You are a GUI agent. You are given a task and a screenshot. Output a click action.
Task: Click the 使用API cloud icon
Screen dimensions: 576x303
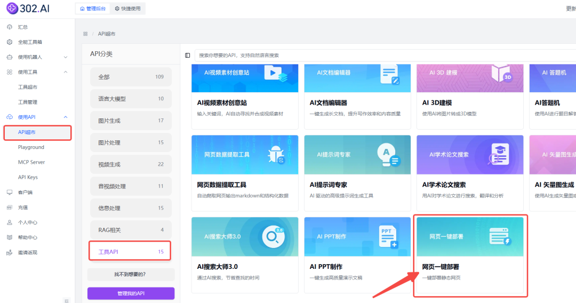tap(10, 117)
